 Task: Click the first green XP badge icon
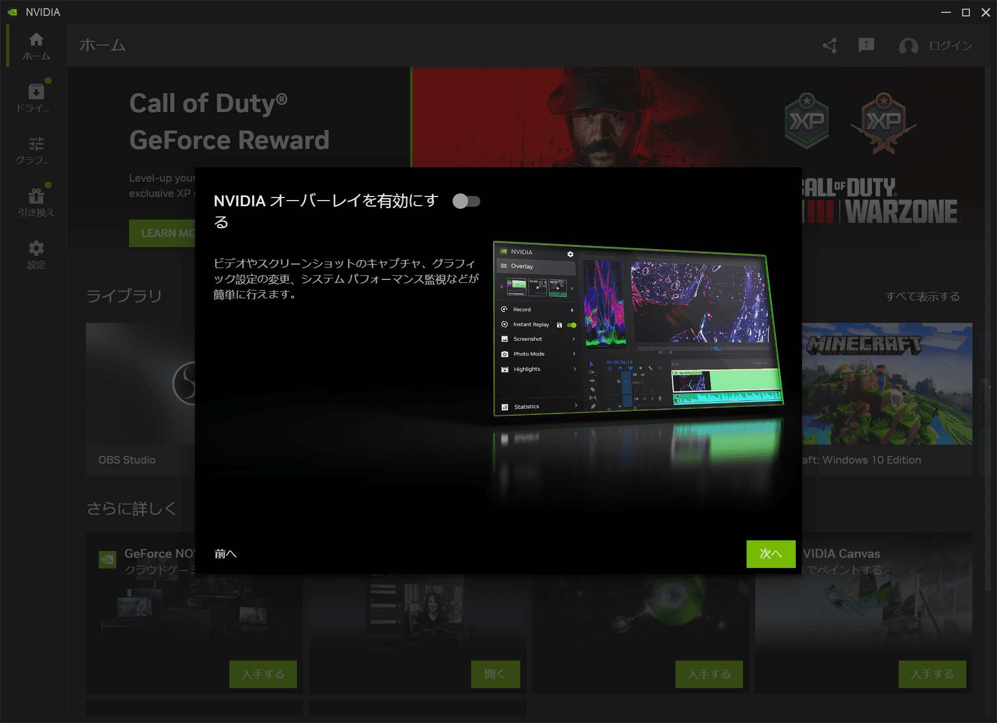(807, 121)
